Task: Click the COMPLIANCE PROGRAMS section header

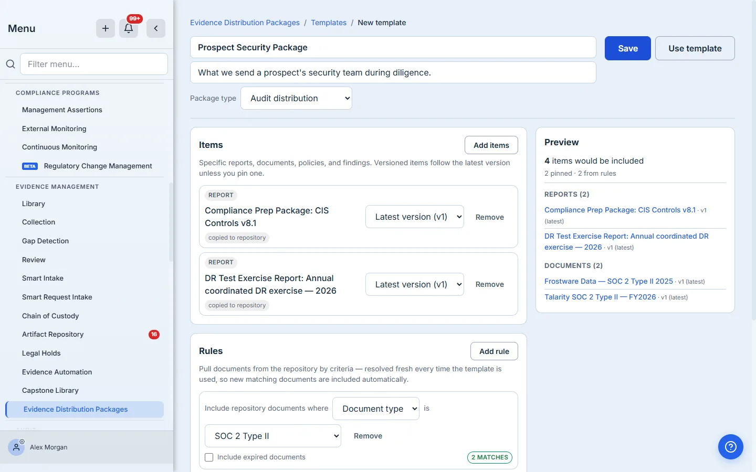Action: (x=58, y=93)
